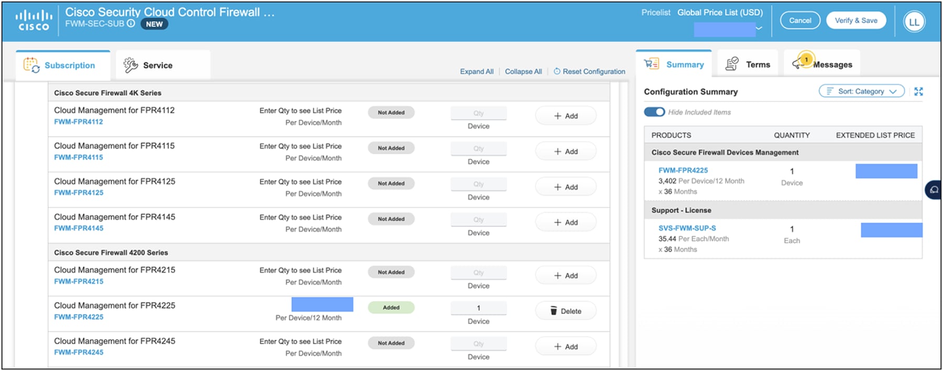
Task: Click Collapse All link
Action: pyautogui.click(x=523, y=71)
